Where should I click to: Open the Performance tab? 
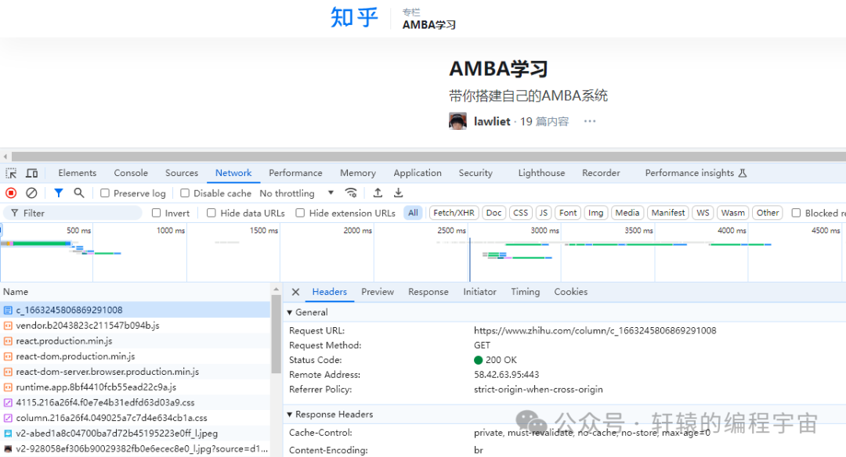click(x=295, y=173)
